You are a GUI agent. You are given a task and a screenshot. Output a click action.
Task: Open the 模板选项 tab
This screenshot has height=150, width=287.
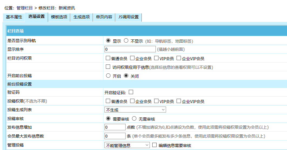[x=59, y=17]
